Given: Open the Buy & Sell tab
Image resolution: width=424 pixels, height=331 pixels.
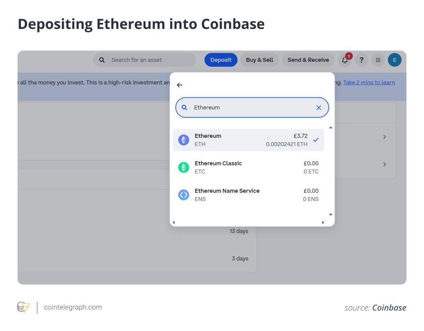Looking at the screenshot, I should click(x=260, y=60).
